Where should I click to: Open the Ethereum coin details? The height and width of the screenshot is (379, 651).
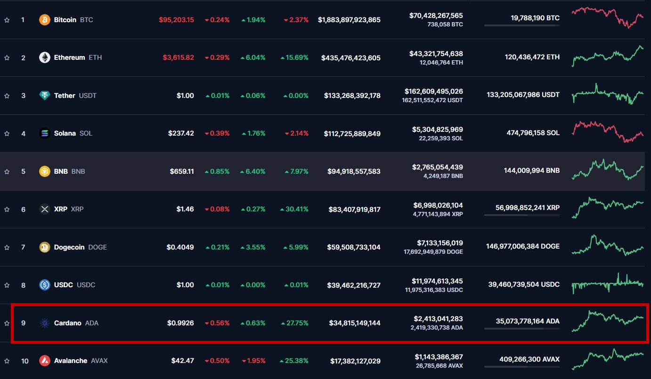pos(69,57)
